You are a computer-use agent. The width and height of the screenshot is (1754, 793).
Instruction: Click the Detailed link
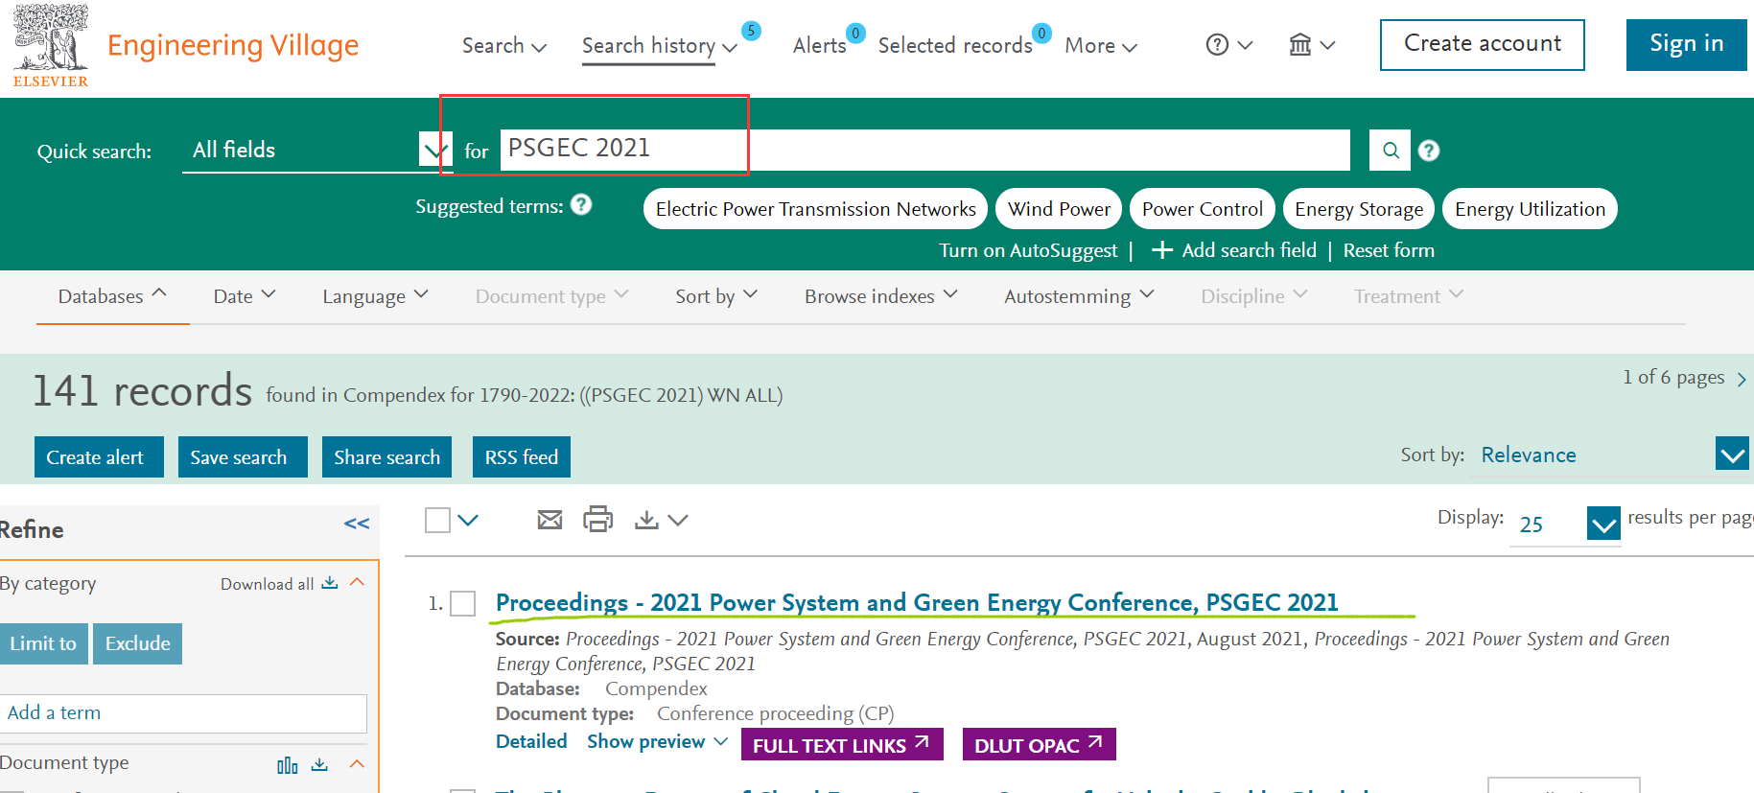point(531,741)
